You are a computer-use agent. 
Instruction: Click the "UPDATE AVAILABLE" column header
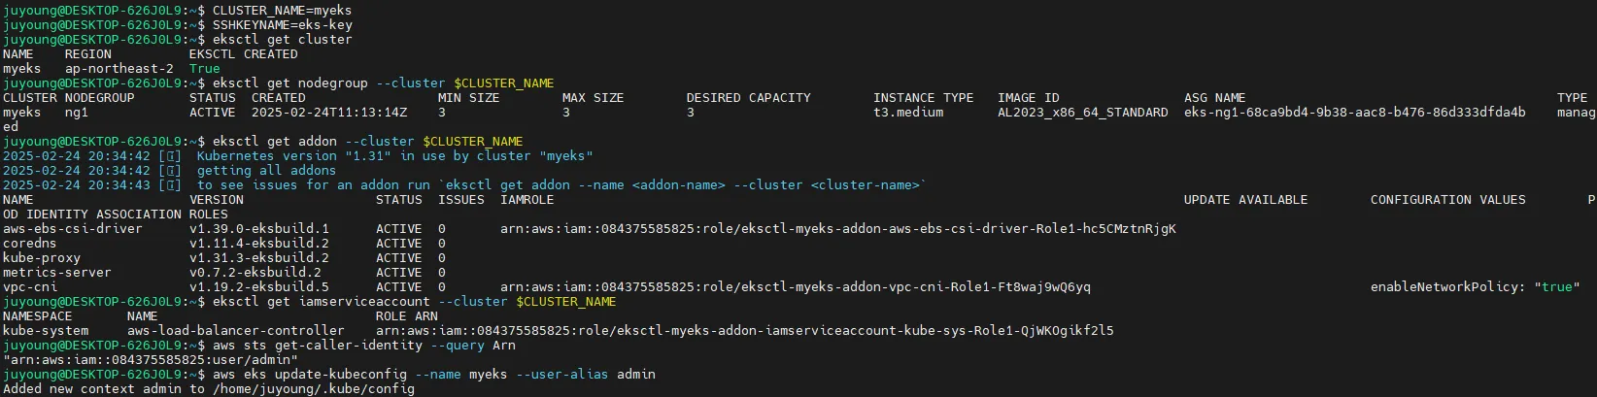point(1246,200)
